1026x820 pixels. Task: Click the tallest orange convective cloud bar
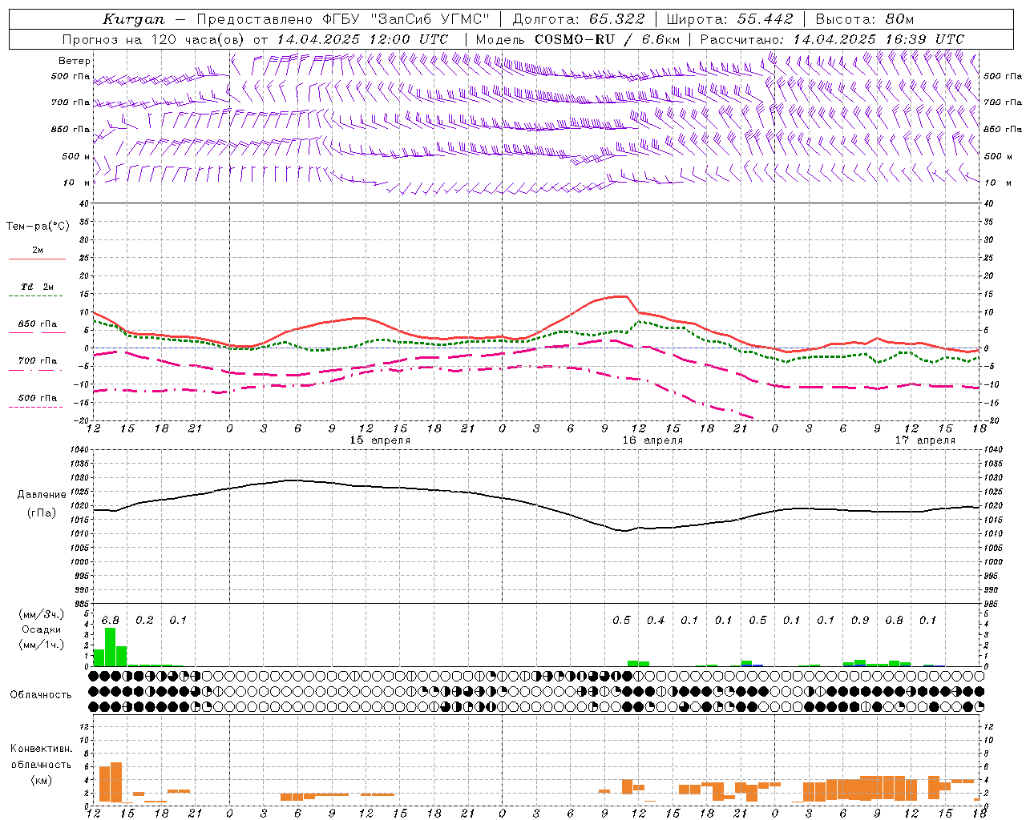[x=116, y=782]
